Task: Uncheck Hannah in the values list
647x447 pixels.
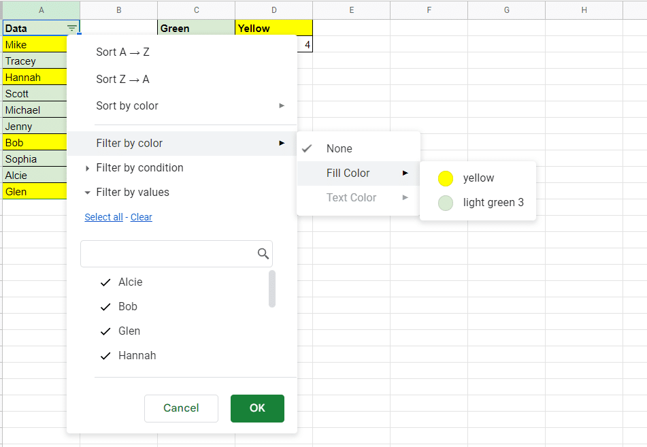Action: pos(105,355)
